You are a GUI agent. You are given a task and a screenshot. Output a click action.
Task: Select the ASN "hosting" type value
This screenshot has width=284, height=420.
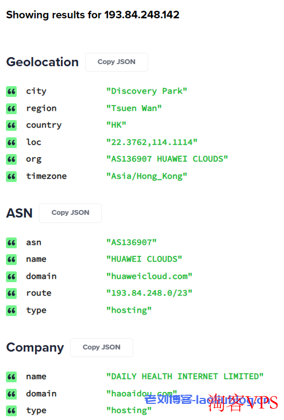tap(129, 311)
